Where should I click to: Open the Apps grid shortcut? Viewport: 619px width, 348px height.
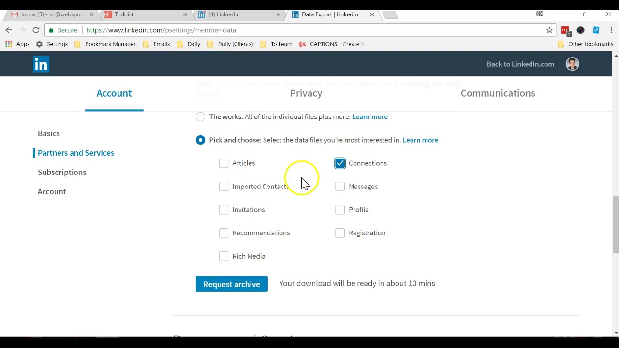coord(17,44)
